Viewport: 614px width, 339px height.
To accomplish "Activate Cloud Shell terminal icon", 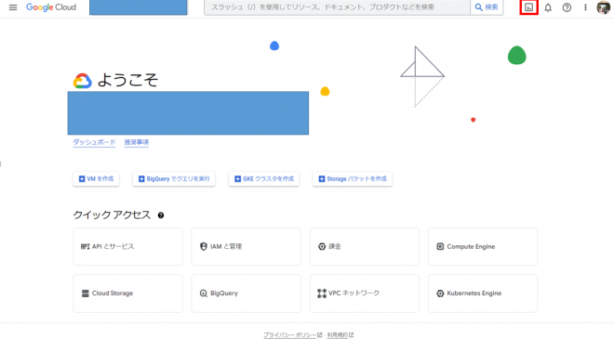I will [x=529, y=7].
